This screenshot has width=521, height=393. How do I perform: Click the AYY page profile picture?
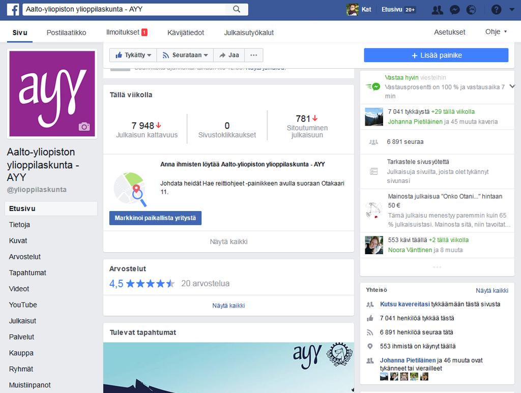pyautogui.click(x=52, y=94)
